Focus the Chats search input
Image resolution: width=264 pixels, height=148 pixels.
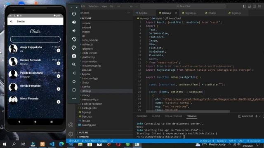(35, 39)
